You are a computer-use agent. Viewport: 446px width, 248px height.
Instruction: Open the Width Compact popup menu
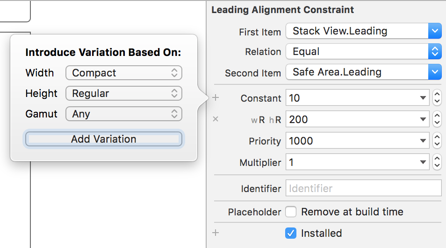[124, 73]
